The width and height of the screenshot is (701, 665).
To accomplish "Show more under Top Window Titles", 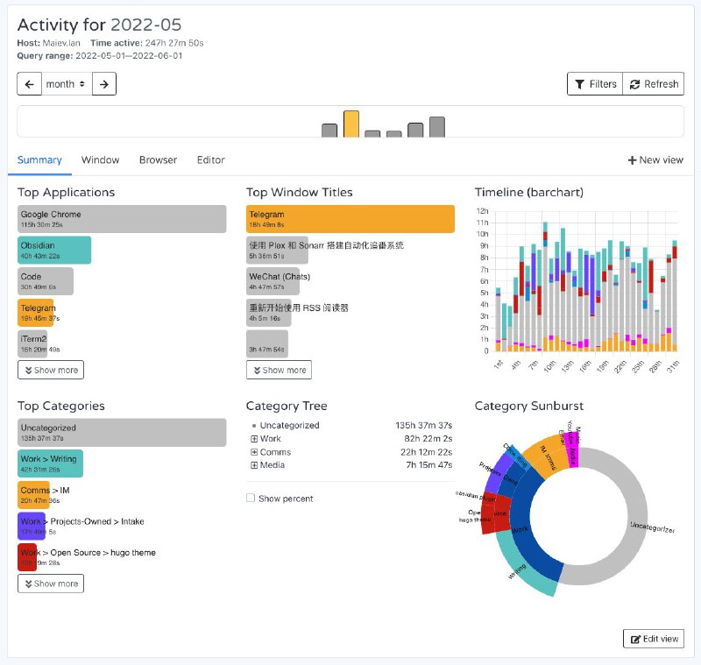I will tap(279, 370).
